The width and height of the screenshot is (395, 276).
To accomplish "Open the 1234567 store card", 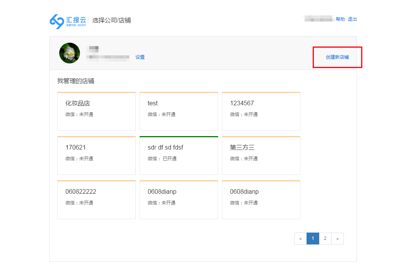I will tap(261, 111).
